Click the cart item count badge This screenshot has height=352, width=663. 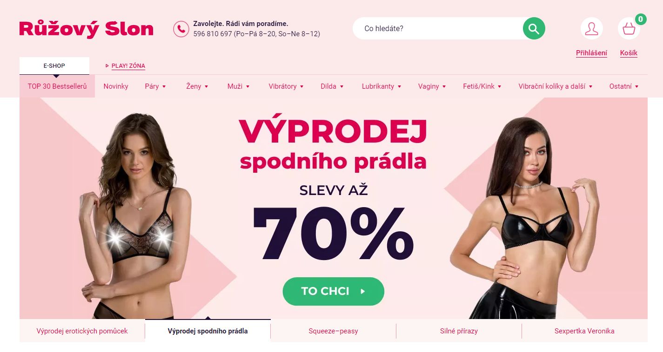coord(641,19)
